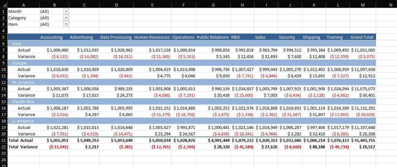Expand the Item filter dropdown
Screen dimensions: 397x167
pyautogui.click(x=66, y=24)
